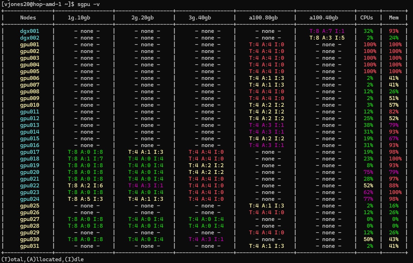Click gpu009's 51% memory value

click(394, 98)
